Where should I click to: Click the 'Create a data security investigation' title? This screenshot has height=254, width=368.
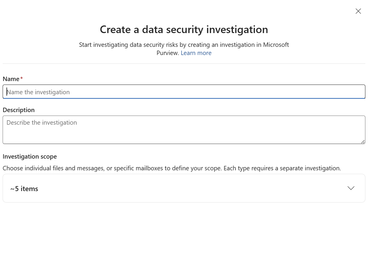184,30
